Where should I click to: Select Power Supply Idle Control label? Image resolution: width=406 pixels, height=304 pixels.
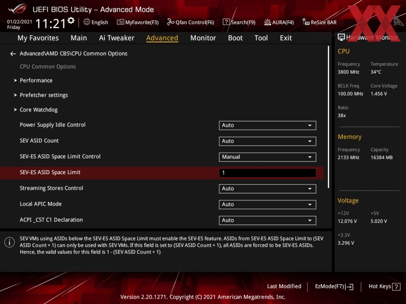[x=53, y=125]
